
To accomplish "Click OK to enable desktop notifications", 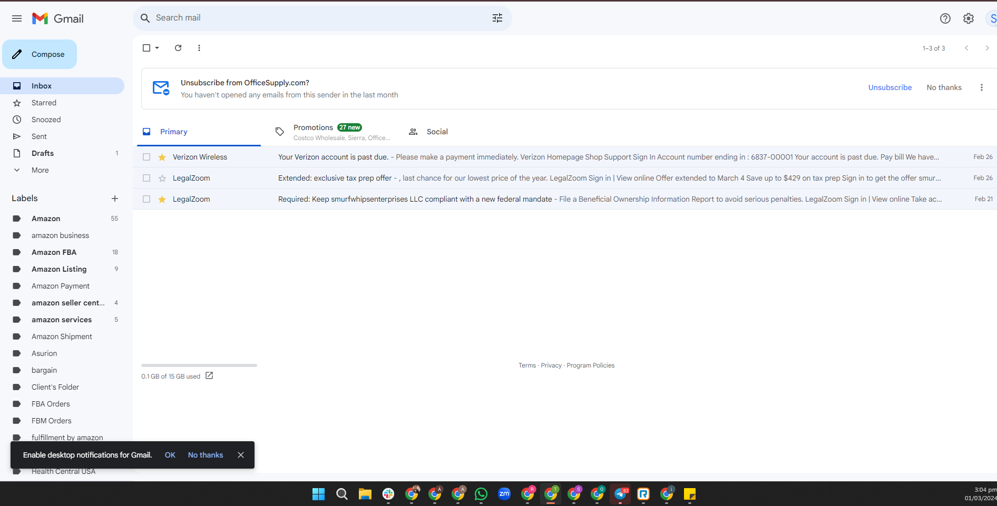I will pyautogui.click(x=170, y=455).
